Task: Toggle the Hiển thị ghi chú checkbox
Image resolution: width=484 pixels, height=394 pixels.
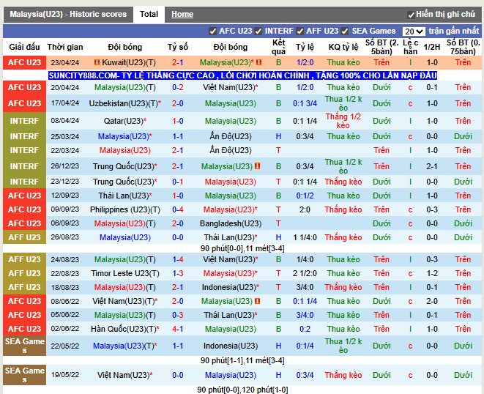Action: coord(411,15)
